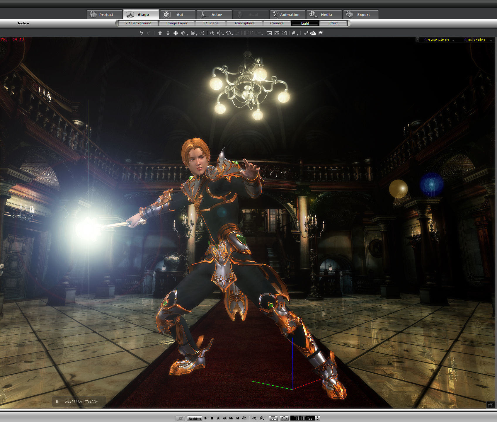Click the rewind previous frame button
497x422 pixels.
224,418
